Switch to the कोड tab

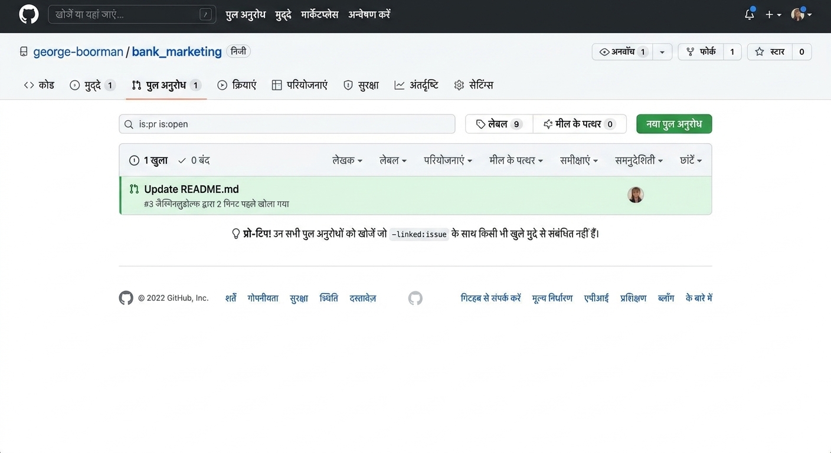tap(39, 85)
